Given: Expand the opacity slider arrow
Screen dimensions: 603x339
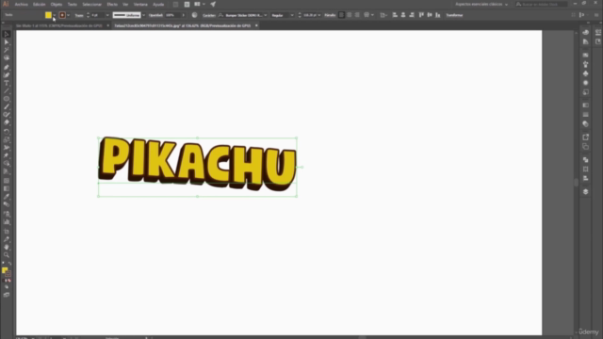Looking at the screenshot, I should tap(183, 15).
